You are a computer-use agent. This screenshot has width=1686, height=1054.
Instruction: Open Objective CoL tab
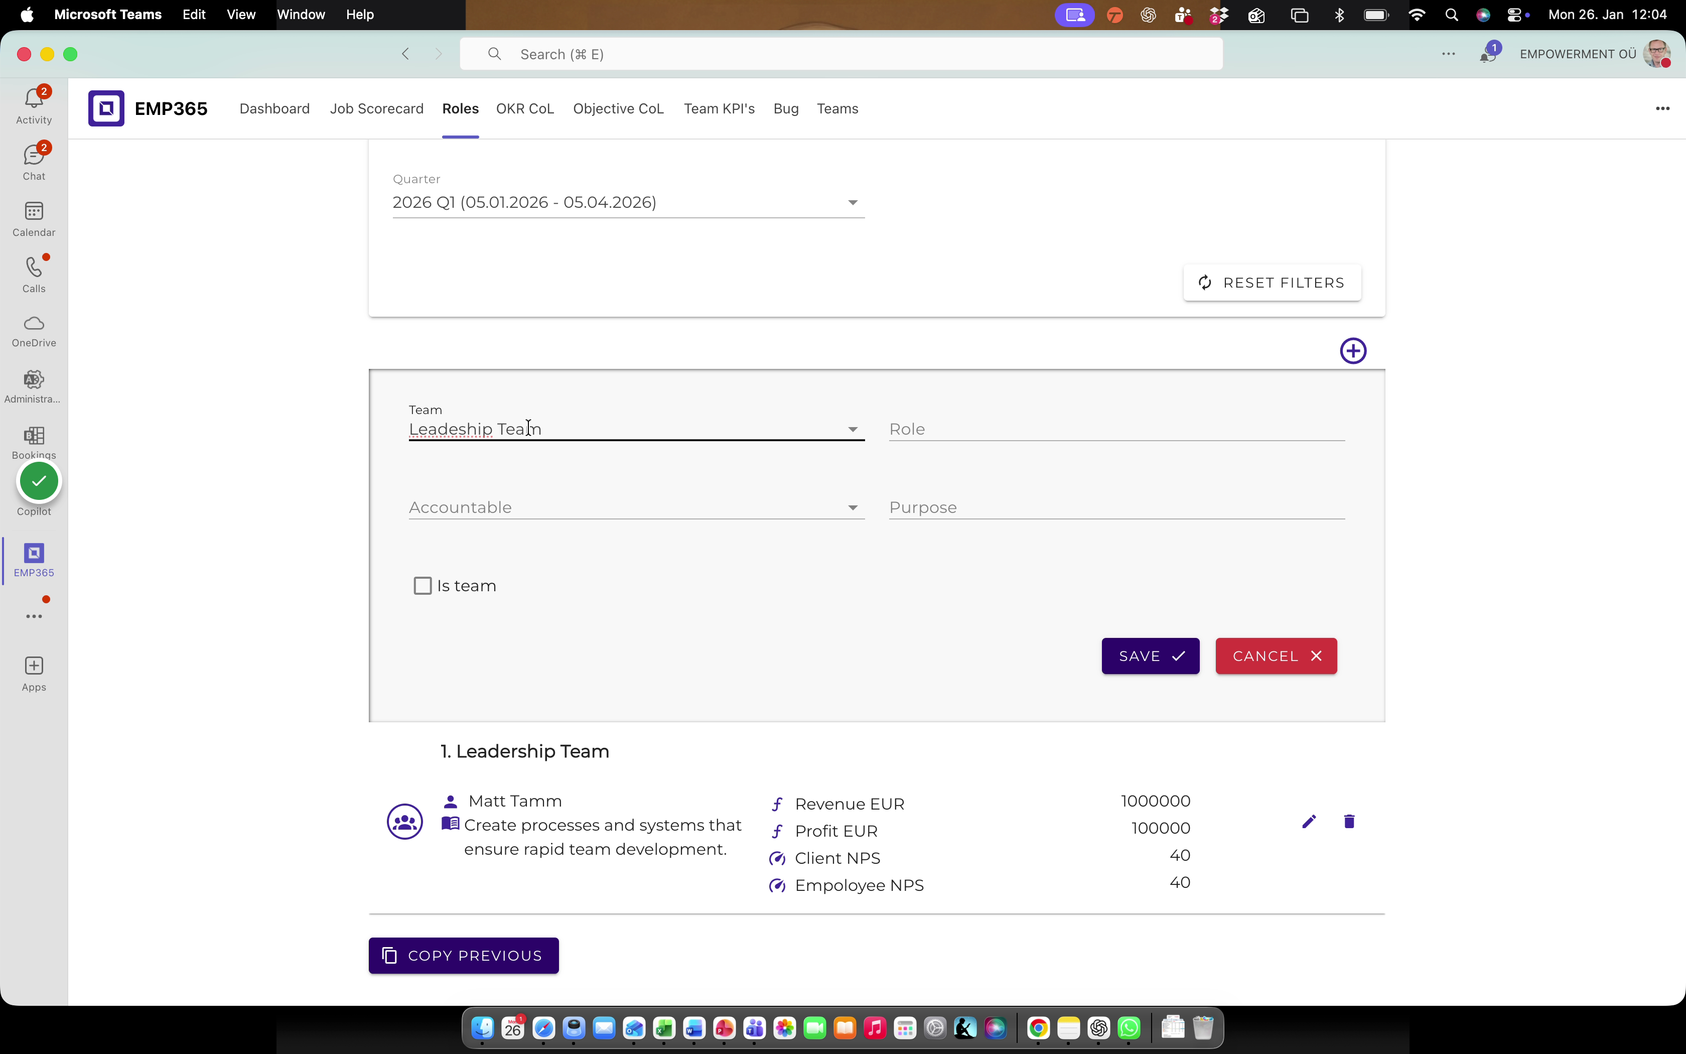click(x=618, y=109)
